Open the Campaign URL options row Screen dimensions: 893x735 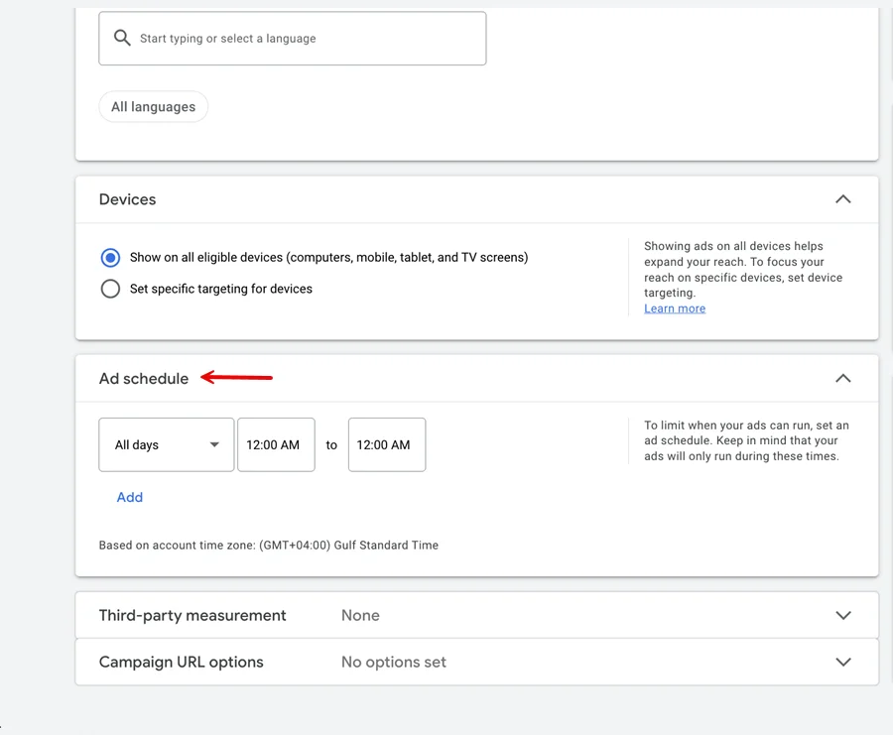pos(476,663)
